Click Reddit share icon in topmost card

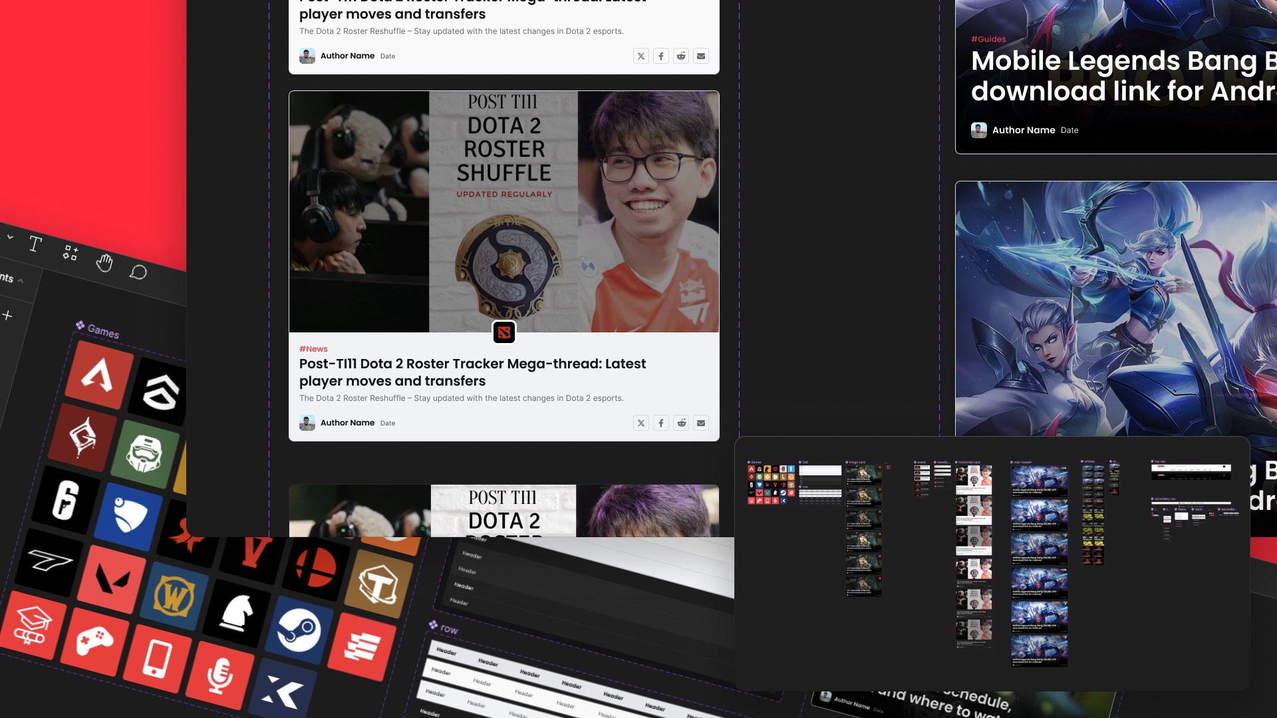click(x=681, y=56)
